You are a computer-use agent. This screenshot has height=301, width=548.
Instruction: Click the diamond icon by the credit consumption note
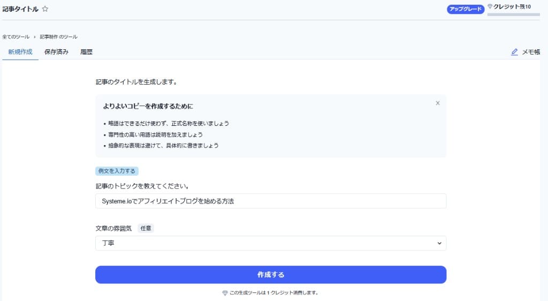click(225, 293)
